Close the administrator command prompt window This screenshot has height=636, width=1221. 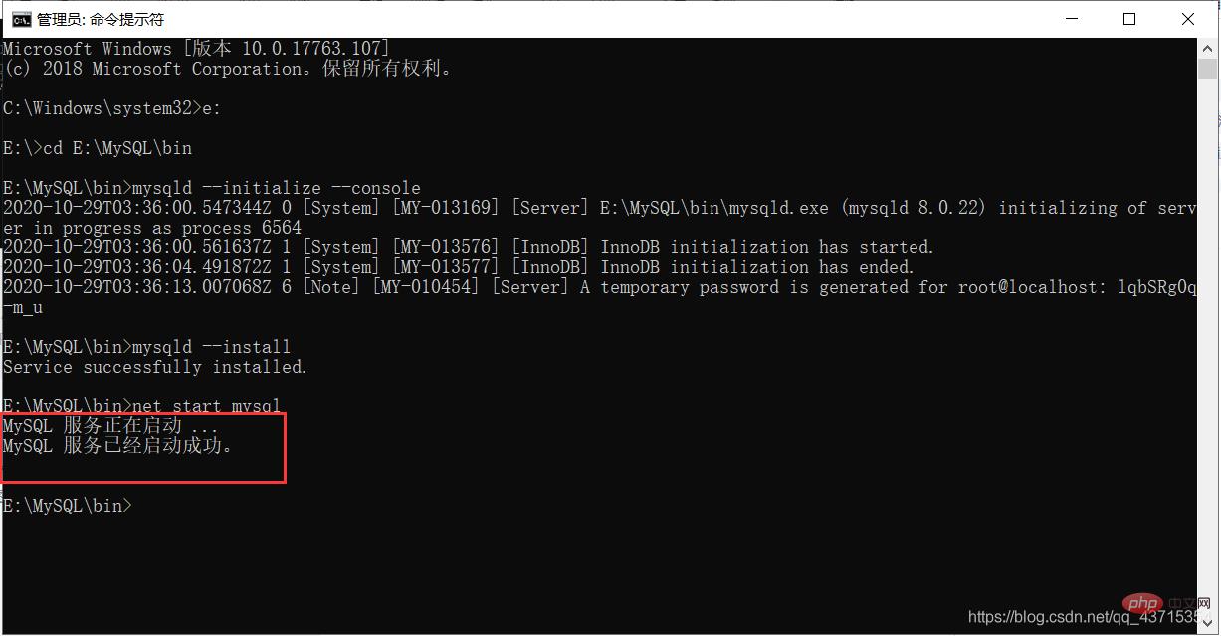pos(1188,19)
